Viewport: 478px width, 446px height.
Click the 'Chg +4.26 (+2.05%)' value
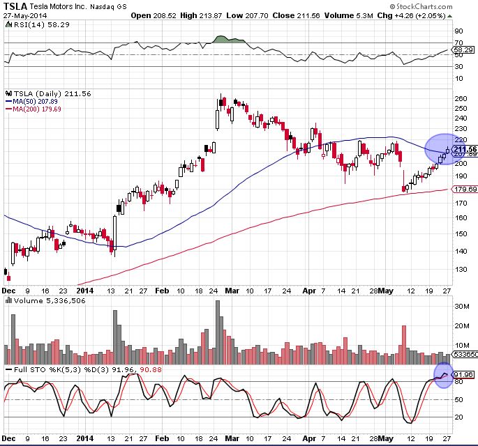coord(412,15)
